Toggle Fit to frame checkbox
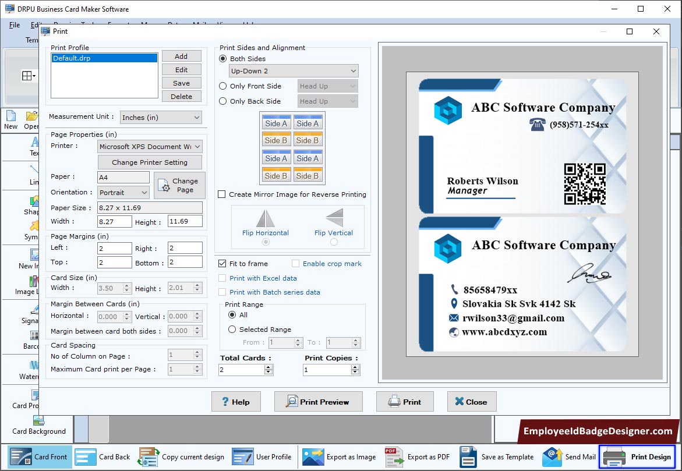The width and height of the screenshot is (682, 471). point(222,263)
